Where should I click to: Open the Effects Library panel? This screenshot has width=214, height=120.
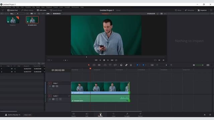27,10
